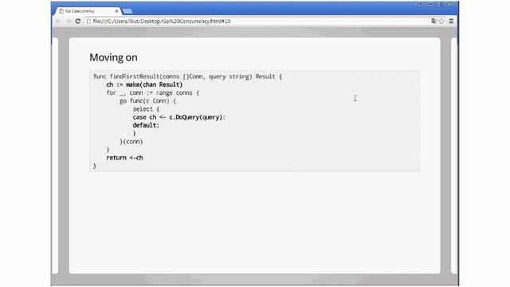The width and height of the screenshot is (510, 287).
Task: Click the for _, conn := range conns line
Action: pos(152,92)
